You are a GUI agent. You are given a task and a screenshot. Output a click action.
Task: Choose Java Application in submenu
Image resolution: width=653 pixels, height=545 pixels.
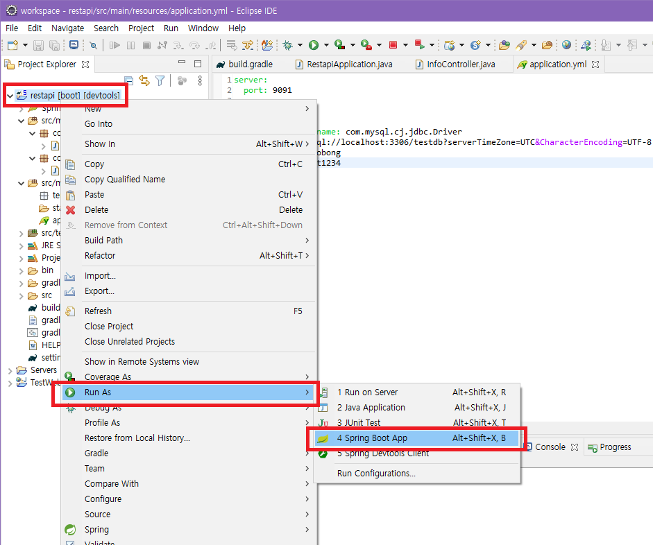click(x=416, y=408)
